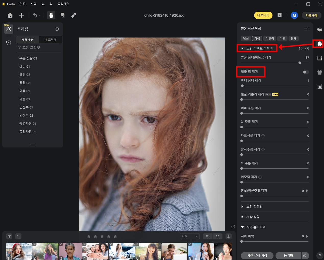Switch to 배경 추천 tab
324x260 pixels.
pos(28,40)
